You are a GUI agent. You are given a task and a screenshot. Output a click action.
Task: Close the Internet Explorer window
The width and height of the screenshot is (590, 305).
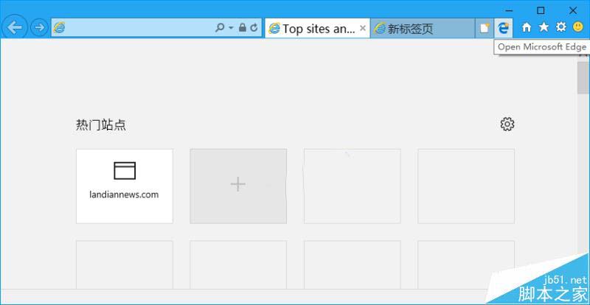pyautogui.click(x=573, y=10)
